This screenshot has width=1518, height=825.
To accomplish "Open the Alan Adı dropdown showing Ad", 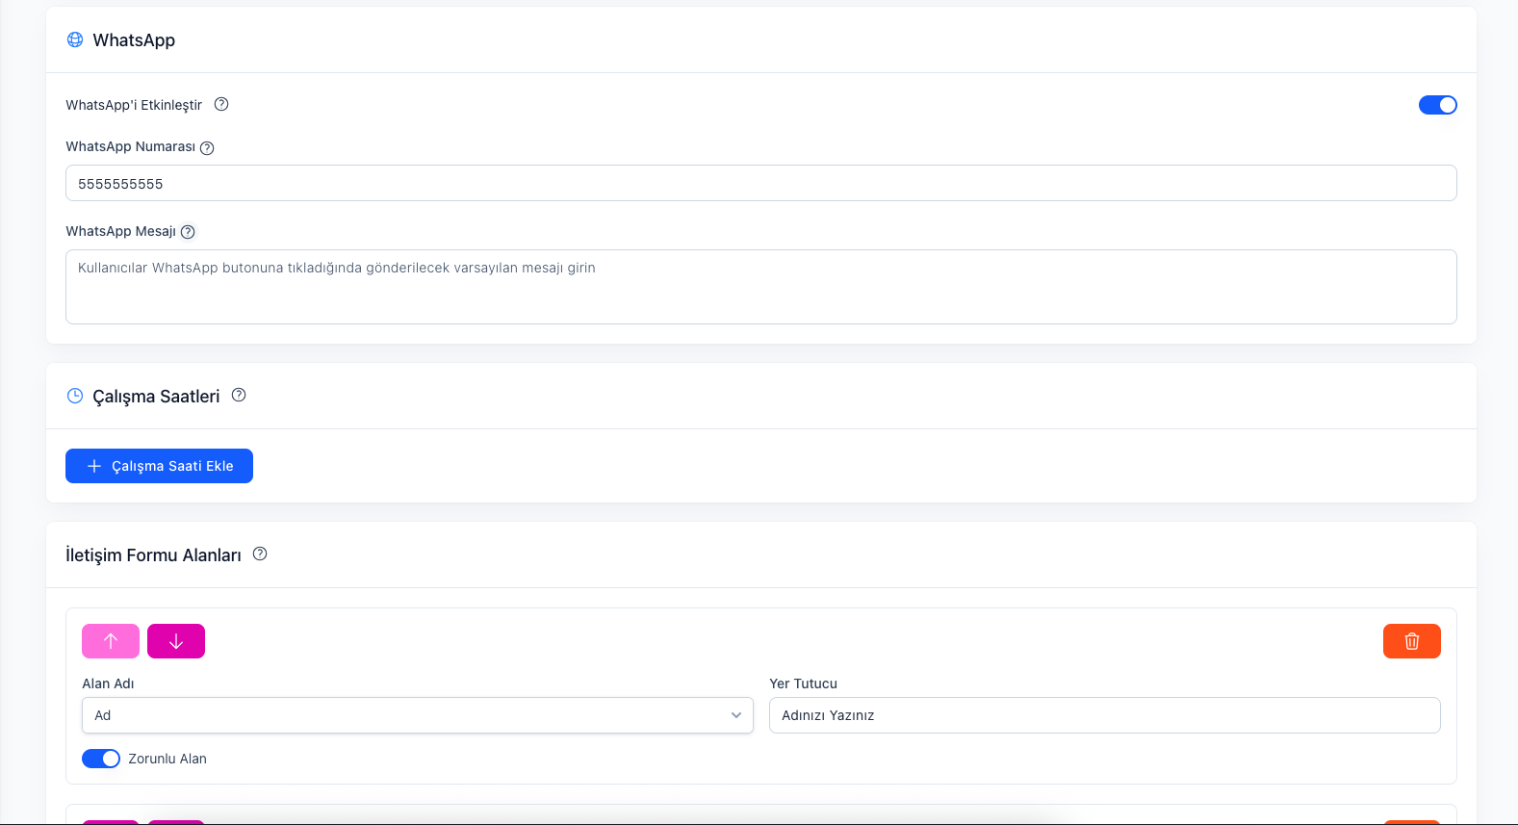I will click(418, 715).
